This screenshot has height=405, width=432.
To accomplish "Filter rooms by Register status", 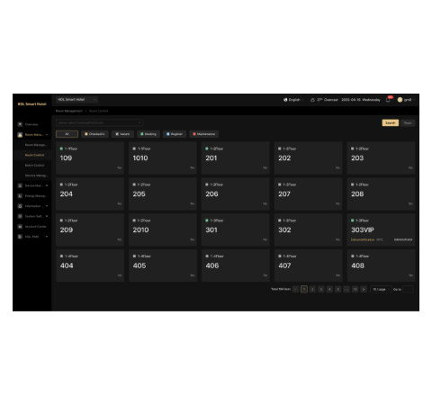I will 175,134.
